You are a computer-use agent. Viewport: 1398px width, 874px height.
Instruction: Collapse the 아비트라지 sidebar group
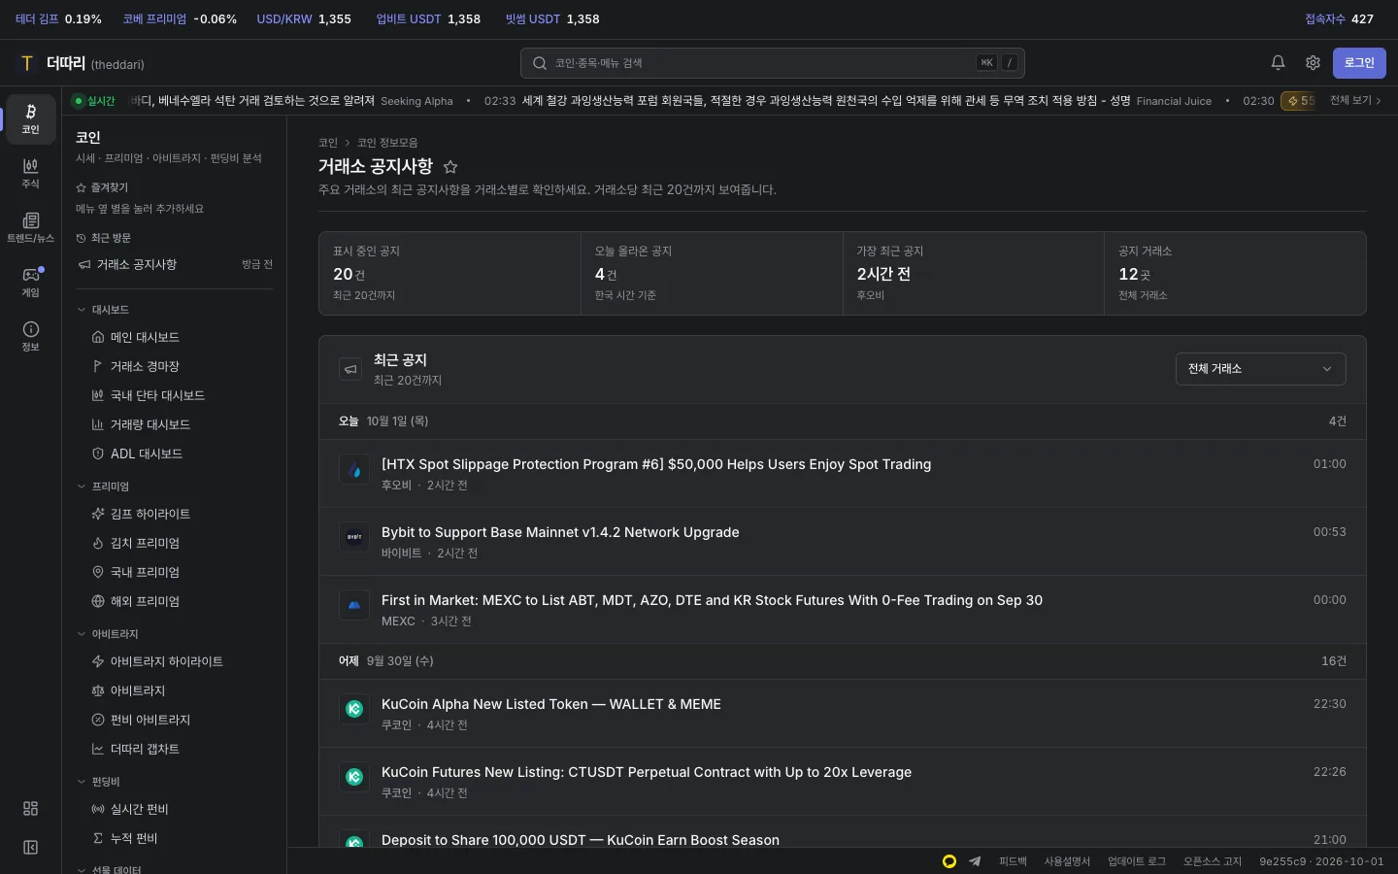tap(108, 634)
